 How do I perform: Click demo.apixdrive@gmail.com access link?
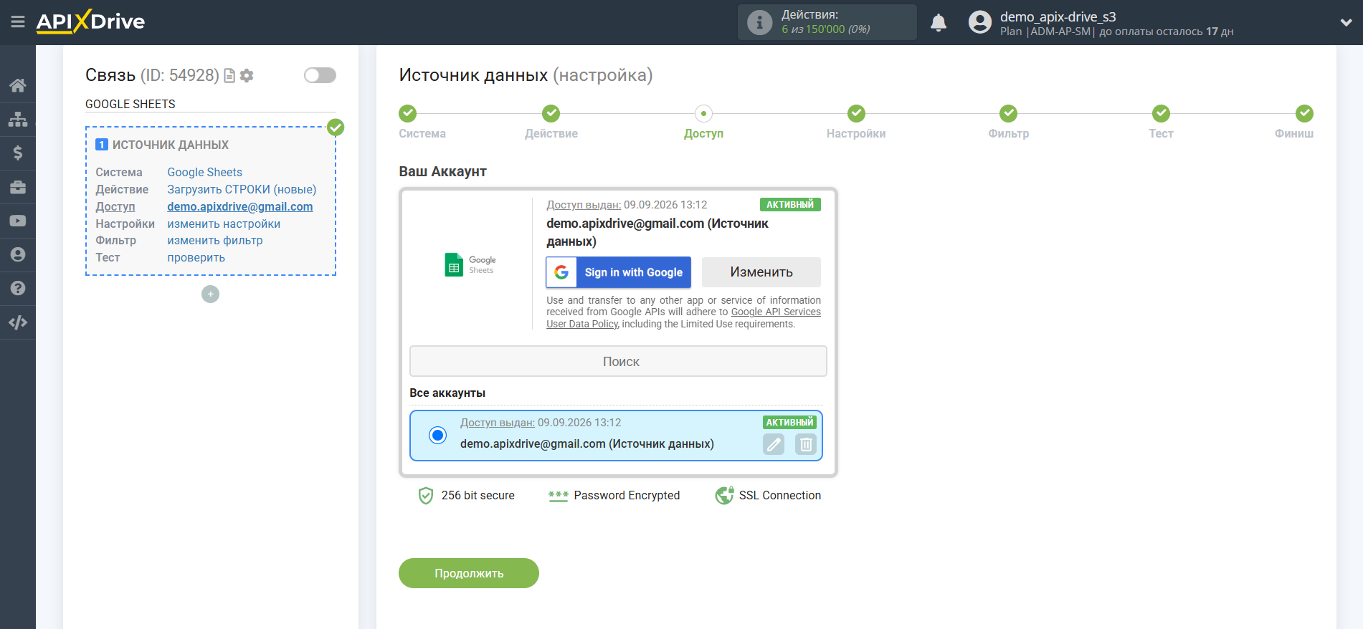point(240,206)
